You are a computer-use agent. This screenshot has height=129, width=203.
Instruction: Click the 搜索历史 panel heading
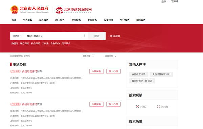click(136, 121)
